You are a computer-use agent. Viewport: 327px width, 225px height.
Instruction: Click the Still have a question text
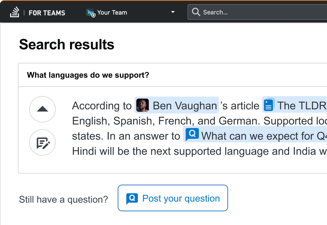(64, 200)
